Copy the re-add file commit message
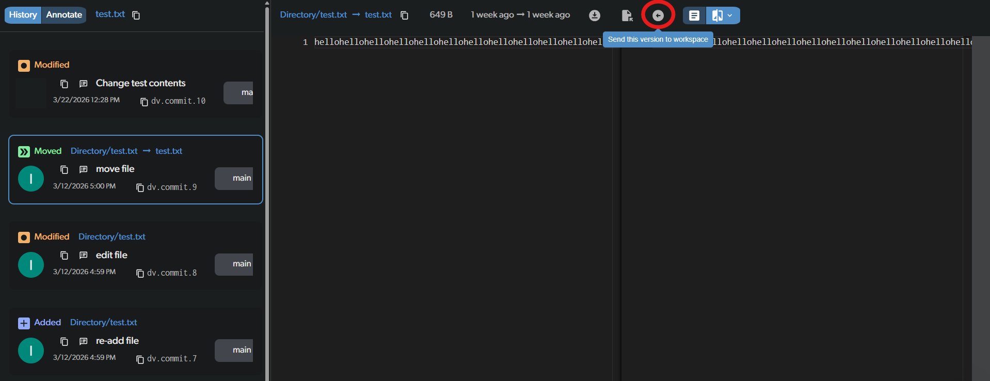The image size is (990, 381). [x=64, y=341]
